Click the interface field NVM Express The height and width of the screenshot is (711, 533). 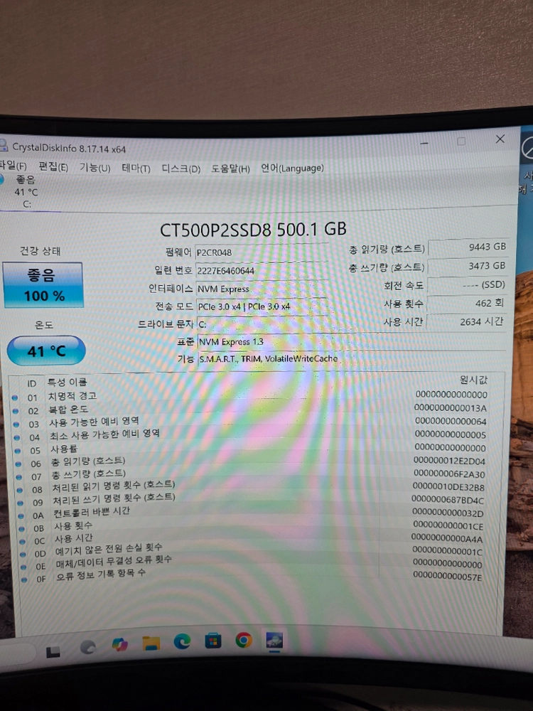pyautogui.click(x=262, y=289)
